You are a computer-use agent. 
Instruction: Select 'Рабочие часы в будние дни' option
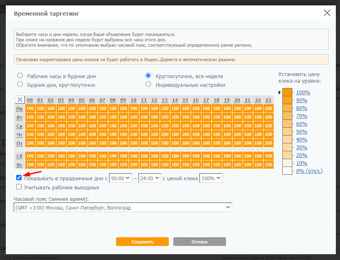pos(20,76)
